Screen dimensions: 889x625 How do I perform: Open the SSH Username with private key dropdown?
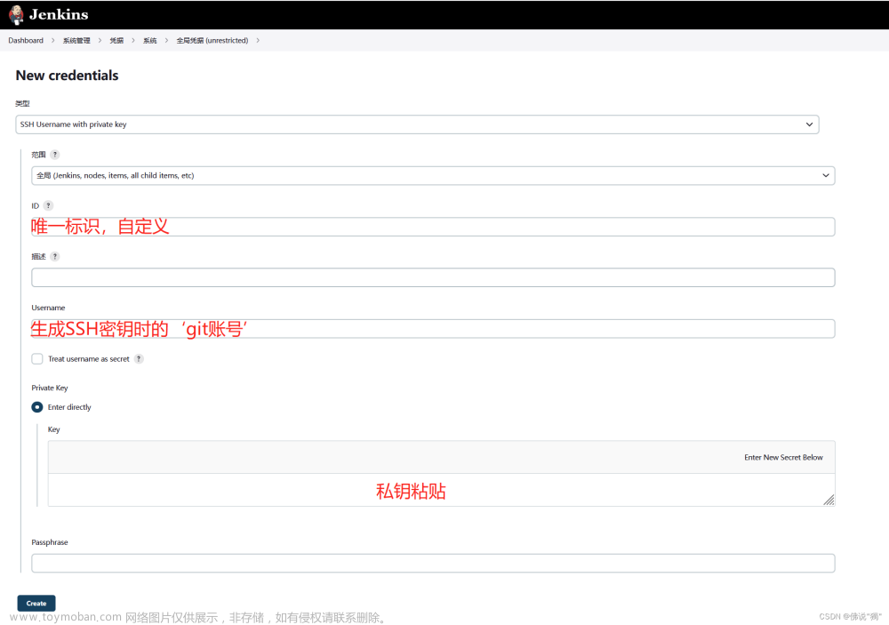tap(417, 124)
